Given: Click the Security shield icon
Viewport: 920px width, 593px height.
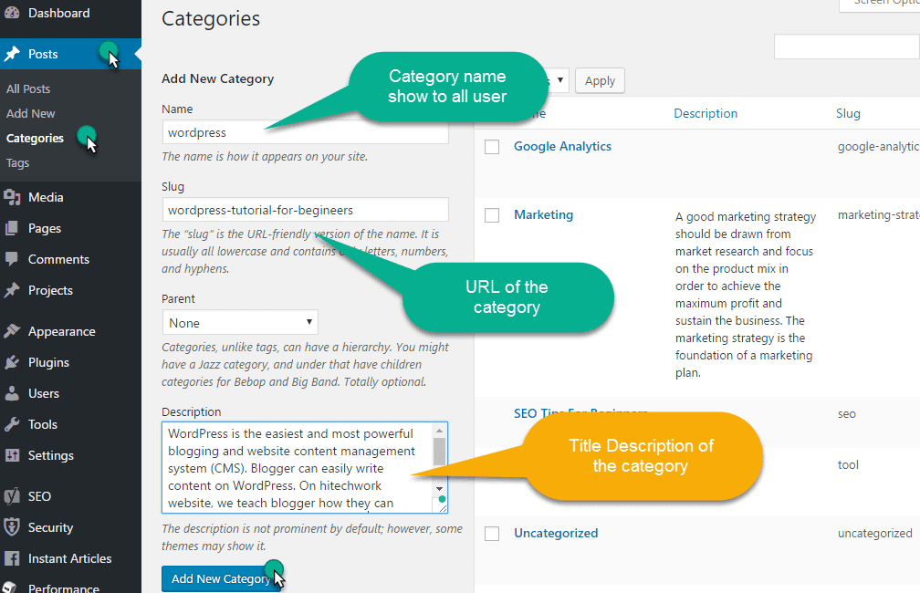Looking at the screenshot, I should pyautogui.click(x=12, y=527).
